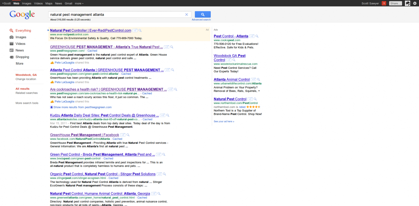Open the profile avatar picture
Screen dimensions: 419x206
coord(407,3)
